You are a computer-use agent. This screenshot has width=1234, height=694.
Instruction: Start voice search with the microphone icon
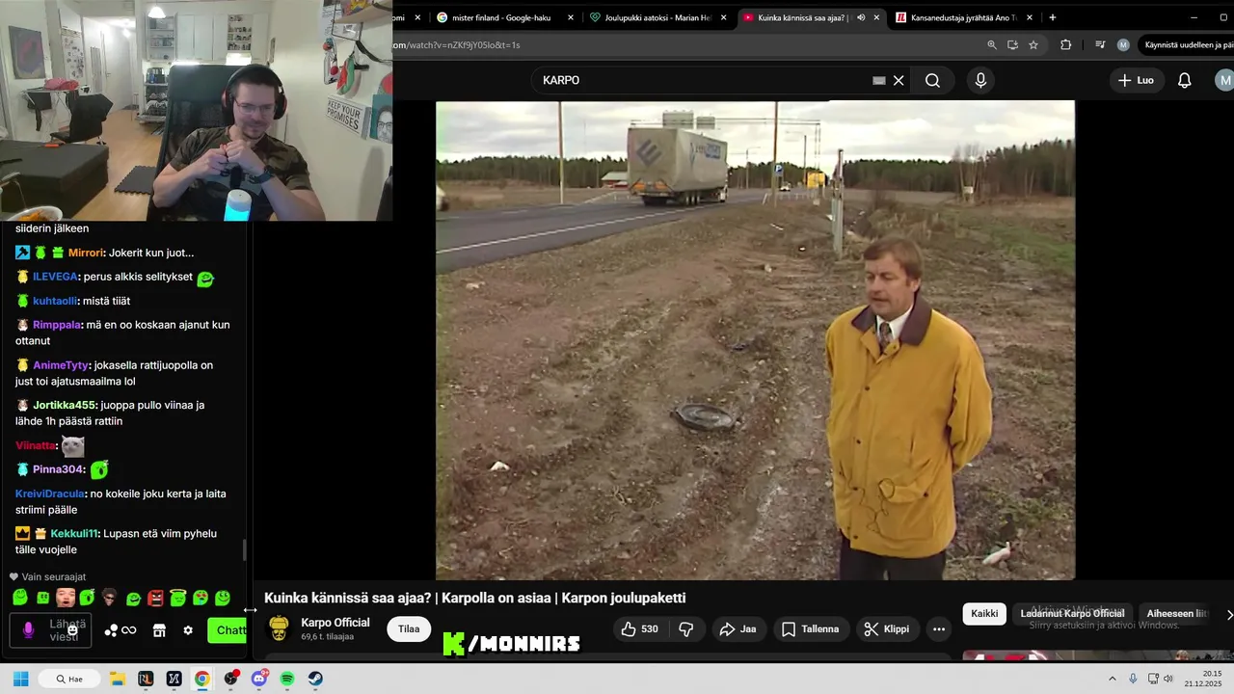point(980,80)
